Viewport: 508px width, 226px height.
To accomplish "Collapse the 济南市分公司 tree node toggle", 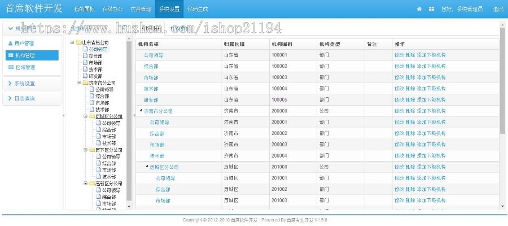I will tap(78, 82).
